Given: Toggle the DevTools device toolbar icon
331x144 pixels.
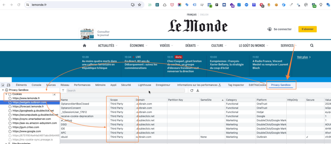Looking at the screenshot, I should [x=9, y=85].
